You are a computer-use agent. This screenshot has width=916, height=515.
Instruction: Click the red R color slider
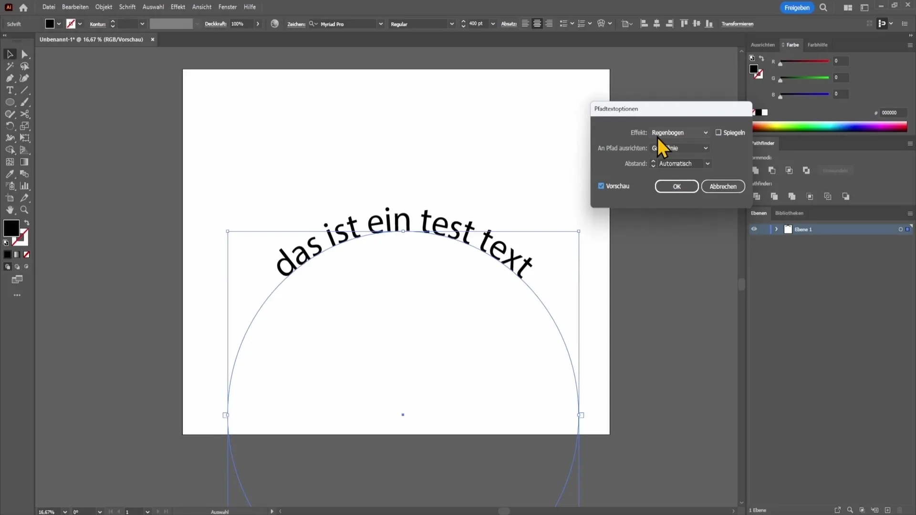click(804, 61)
